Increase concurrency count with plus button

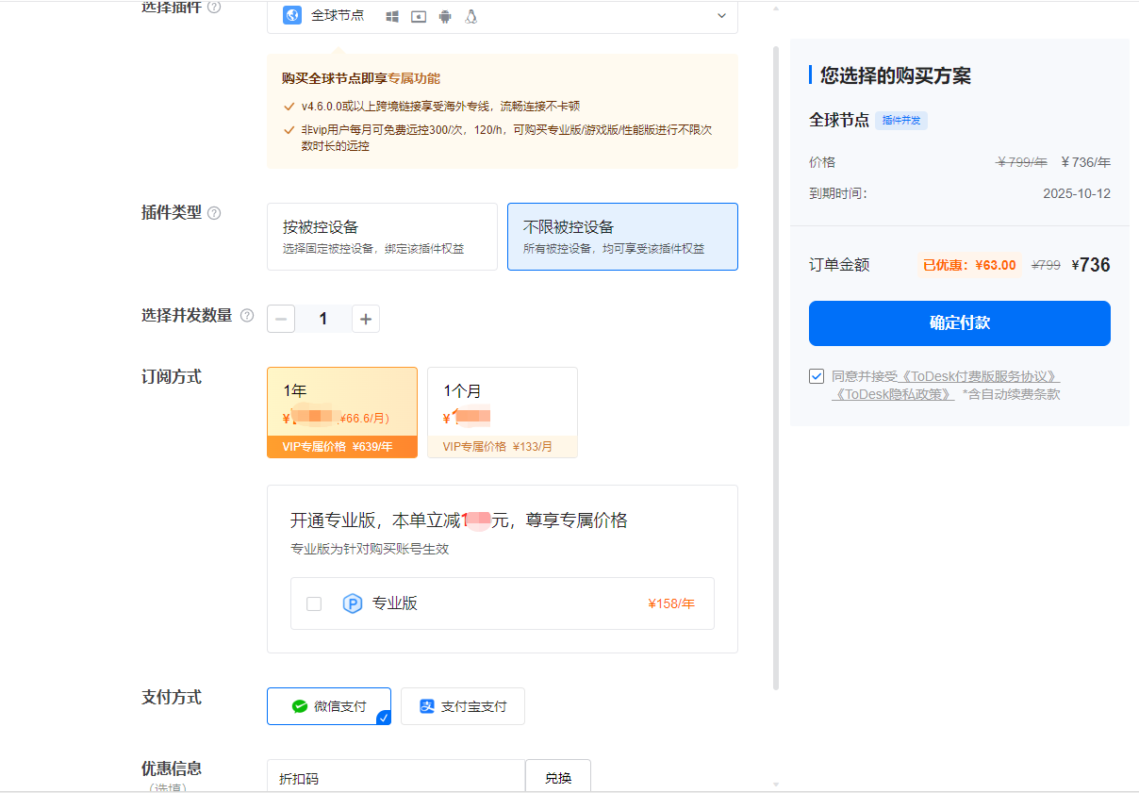[366, 319]
